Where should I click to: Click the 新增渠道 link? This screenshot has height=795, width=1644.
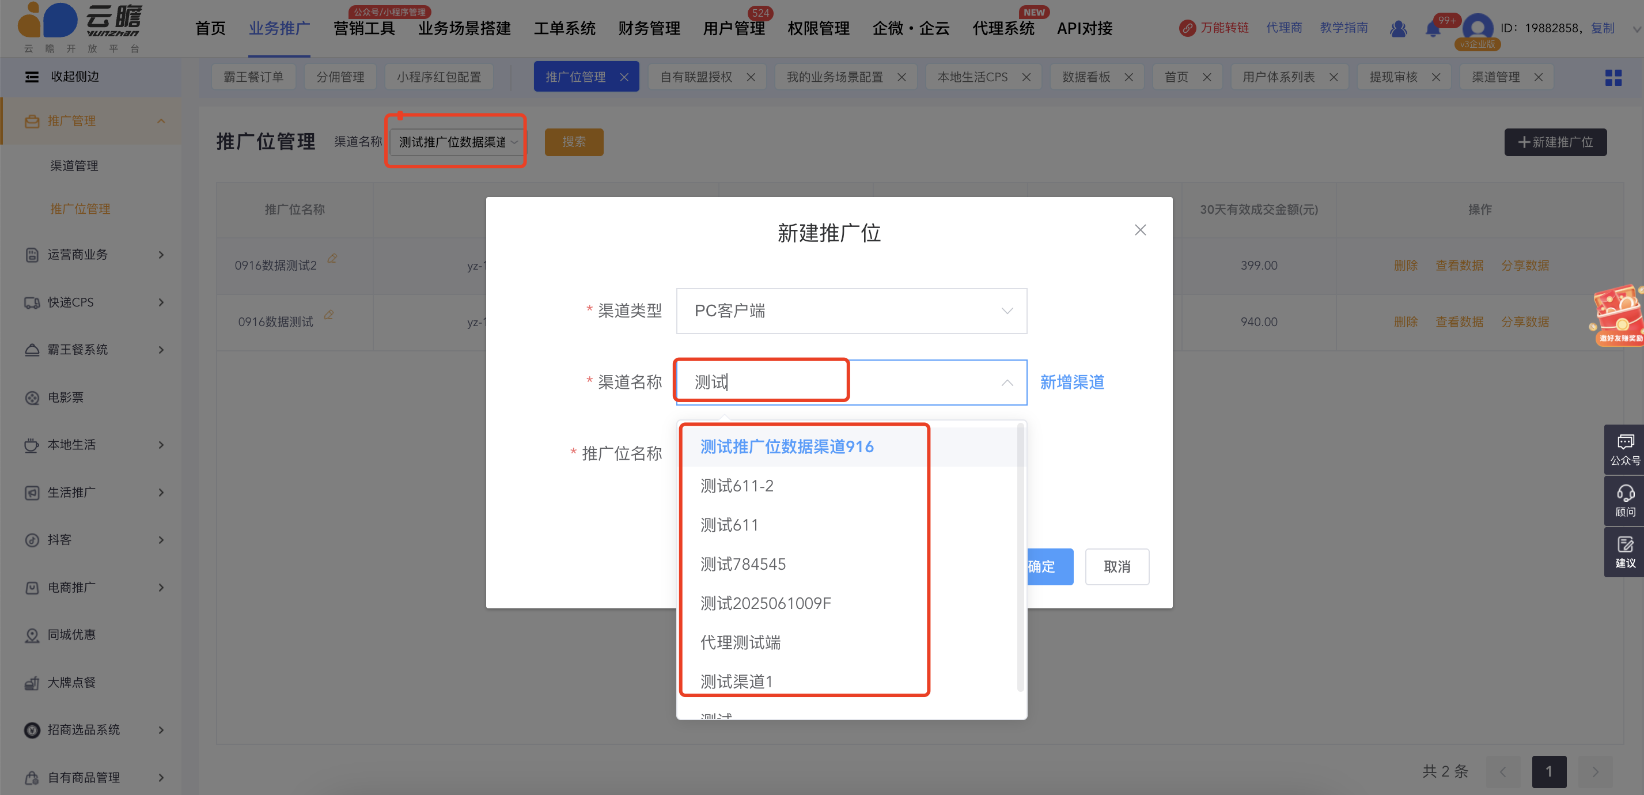(x=1071, y=381)
